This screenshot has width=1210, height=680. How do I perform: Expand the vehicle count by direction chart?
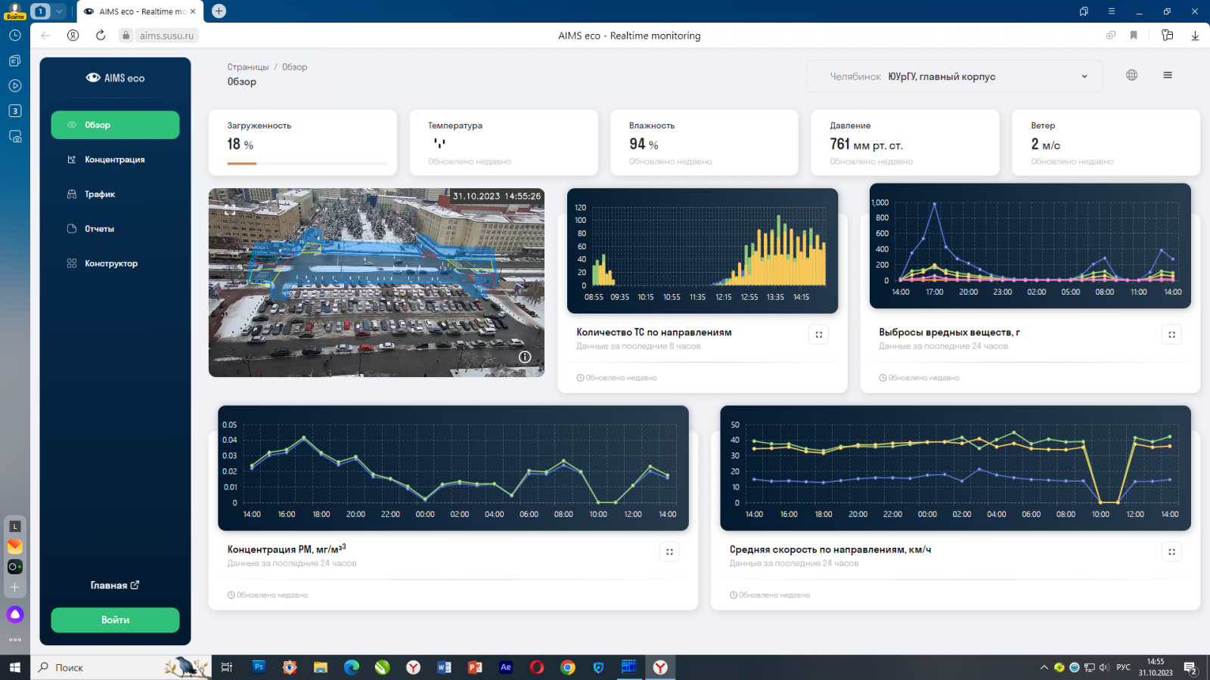coord(818,335)
